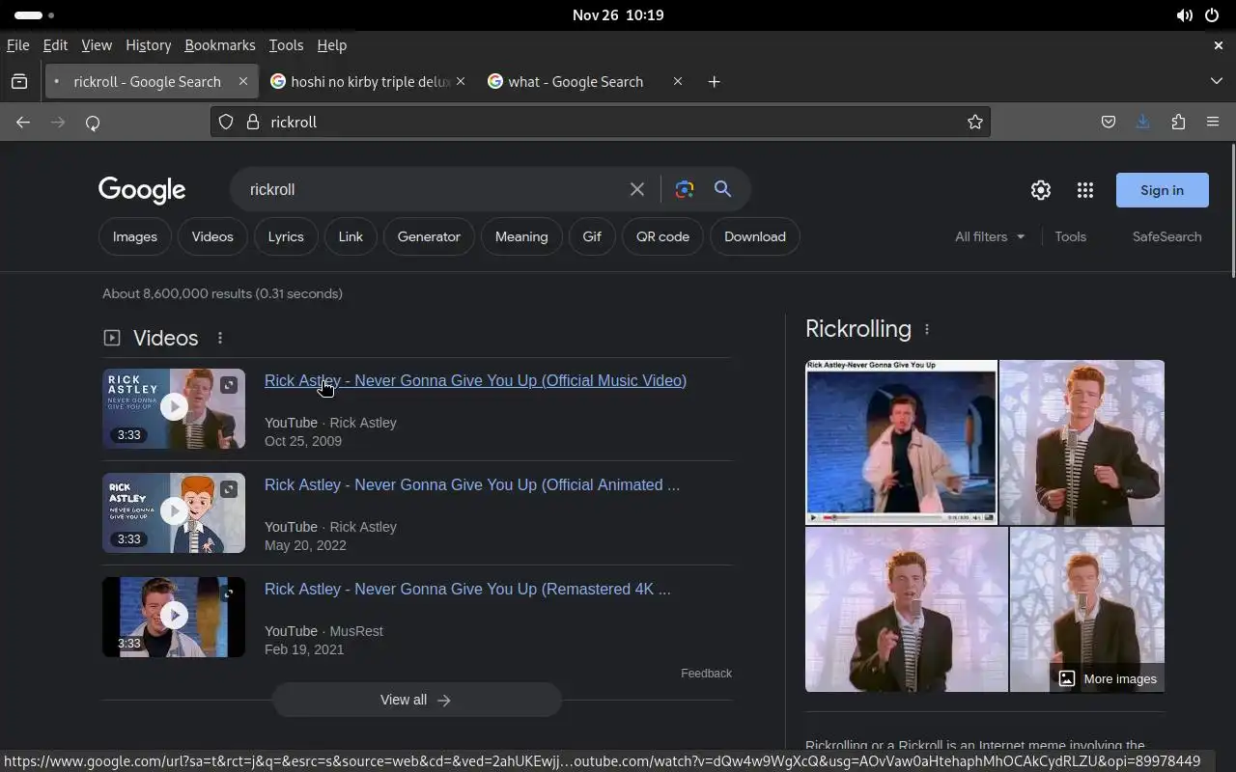Bookmark this page with the star icon
Viewport: 1236px width, 772px height.
tap(975, 122)
